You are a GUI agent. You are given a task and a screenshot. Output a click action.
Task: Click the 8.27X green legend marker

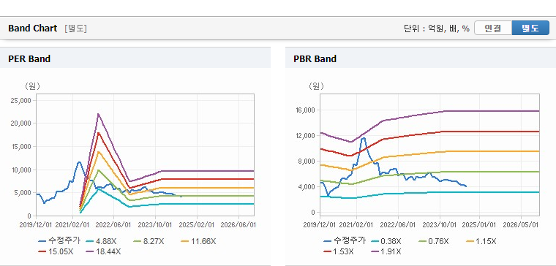click(138, 241)
